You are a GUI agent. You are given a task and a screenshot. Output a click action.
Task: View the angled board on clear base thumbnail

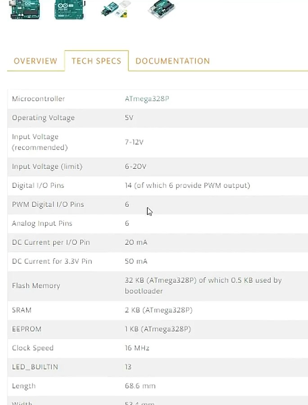(x=162, y=9)
